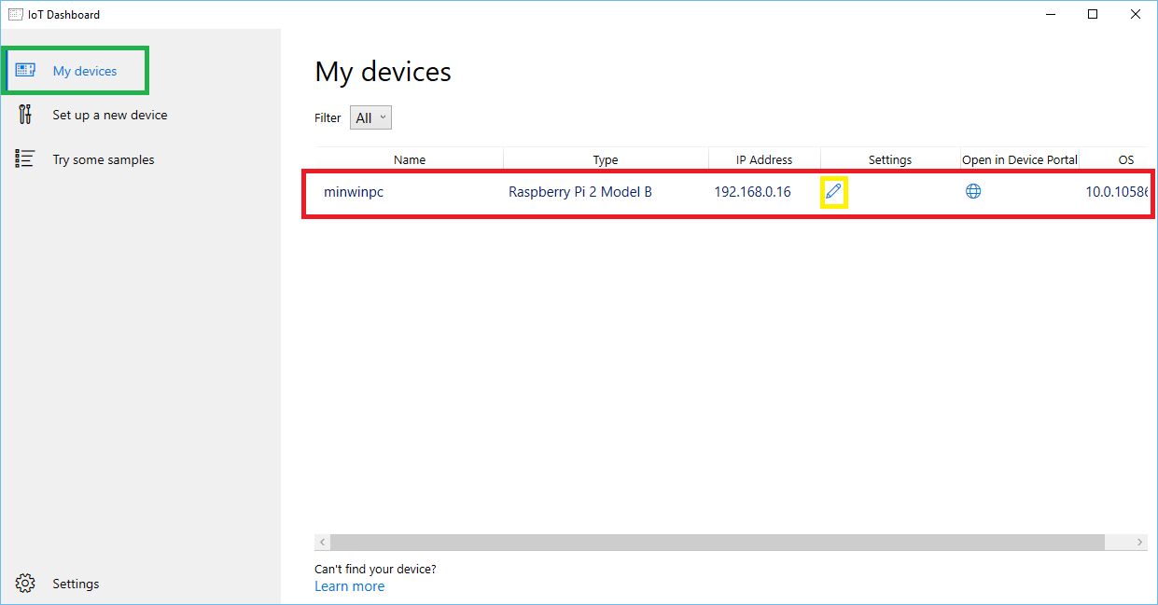Select the minwinpc device name
Screen dimensions: 1158x605
[354, 192]
